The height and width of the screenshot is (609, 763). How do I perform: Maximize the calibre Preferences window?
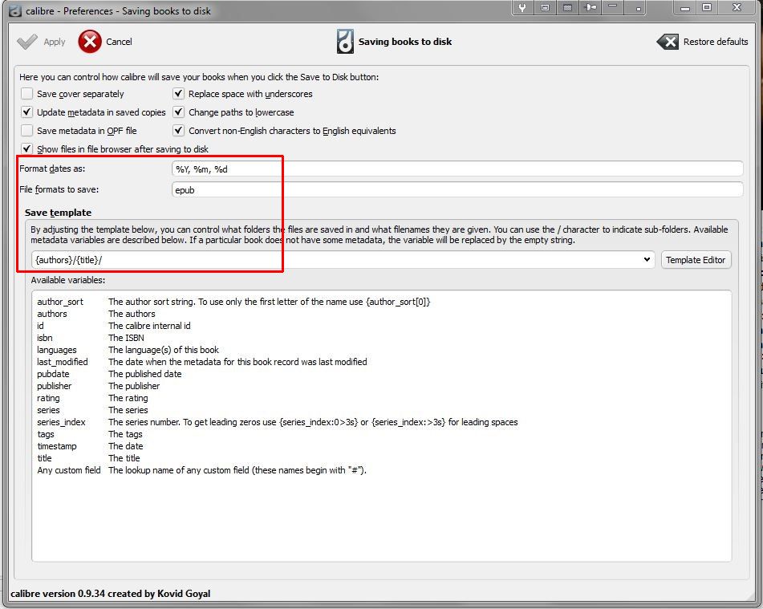(x=707, y=7)
